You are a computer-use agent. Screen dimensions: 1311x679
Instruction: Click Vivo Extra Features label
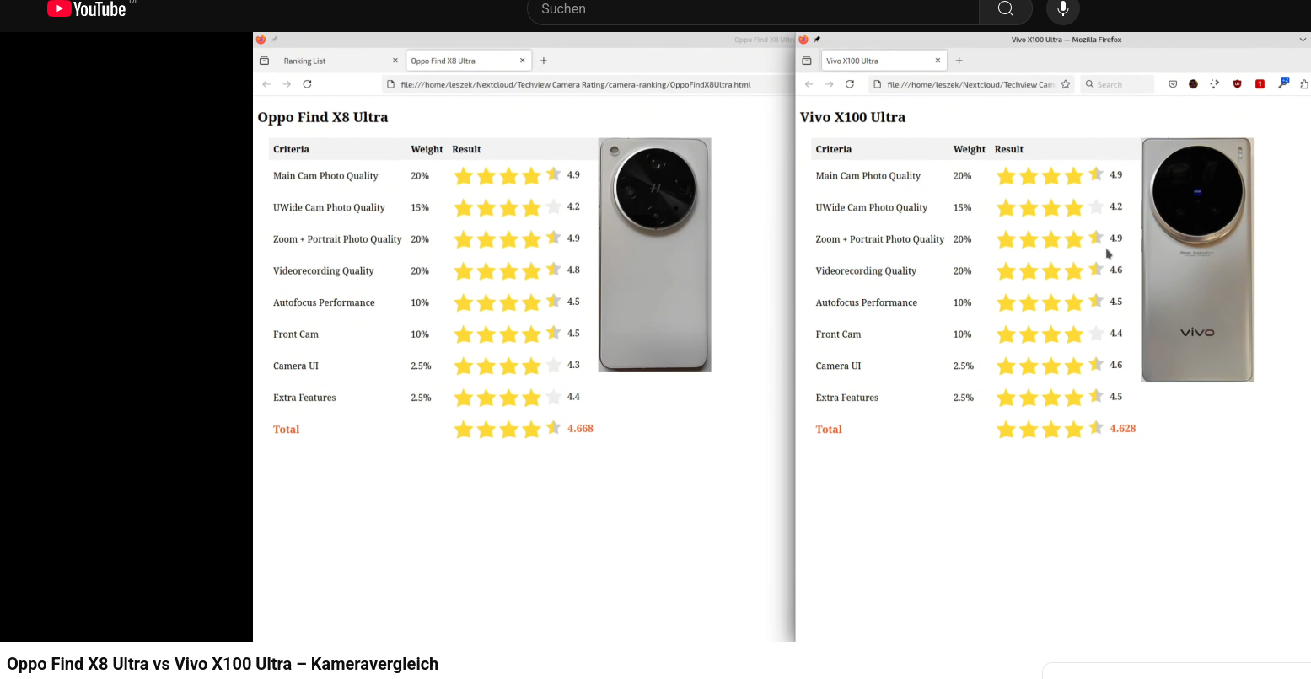click(846, 398)
